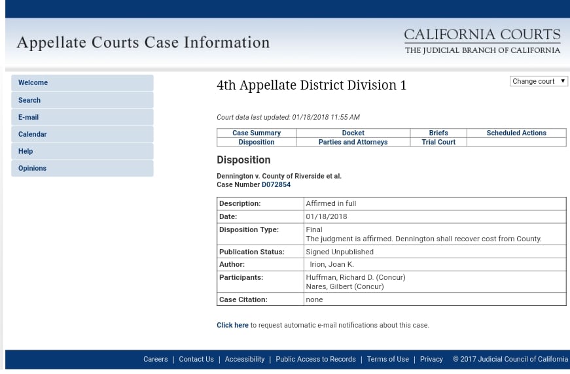Screen dimensions: 570x374
Task: Click Contact Us in the footer
Action: 196,359
